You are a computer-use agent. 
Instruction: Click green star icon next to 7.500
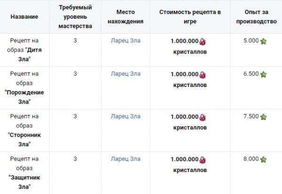[x=263, y=116]
